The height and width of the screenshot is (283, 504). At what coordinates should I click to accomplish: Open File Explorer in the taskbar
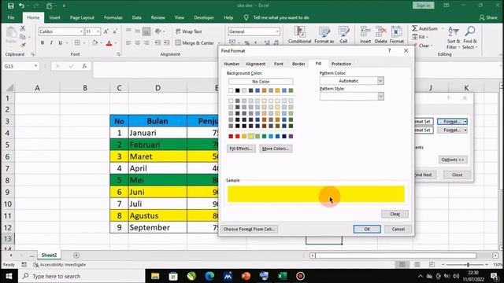pos(155,276)
